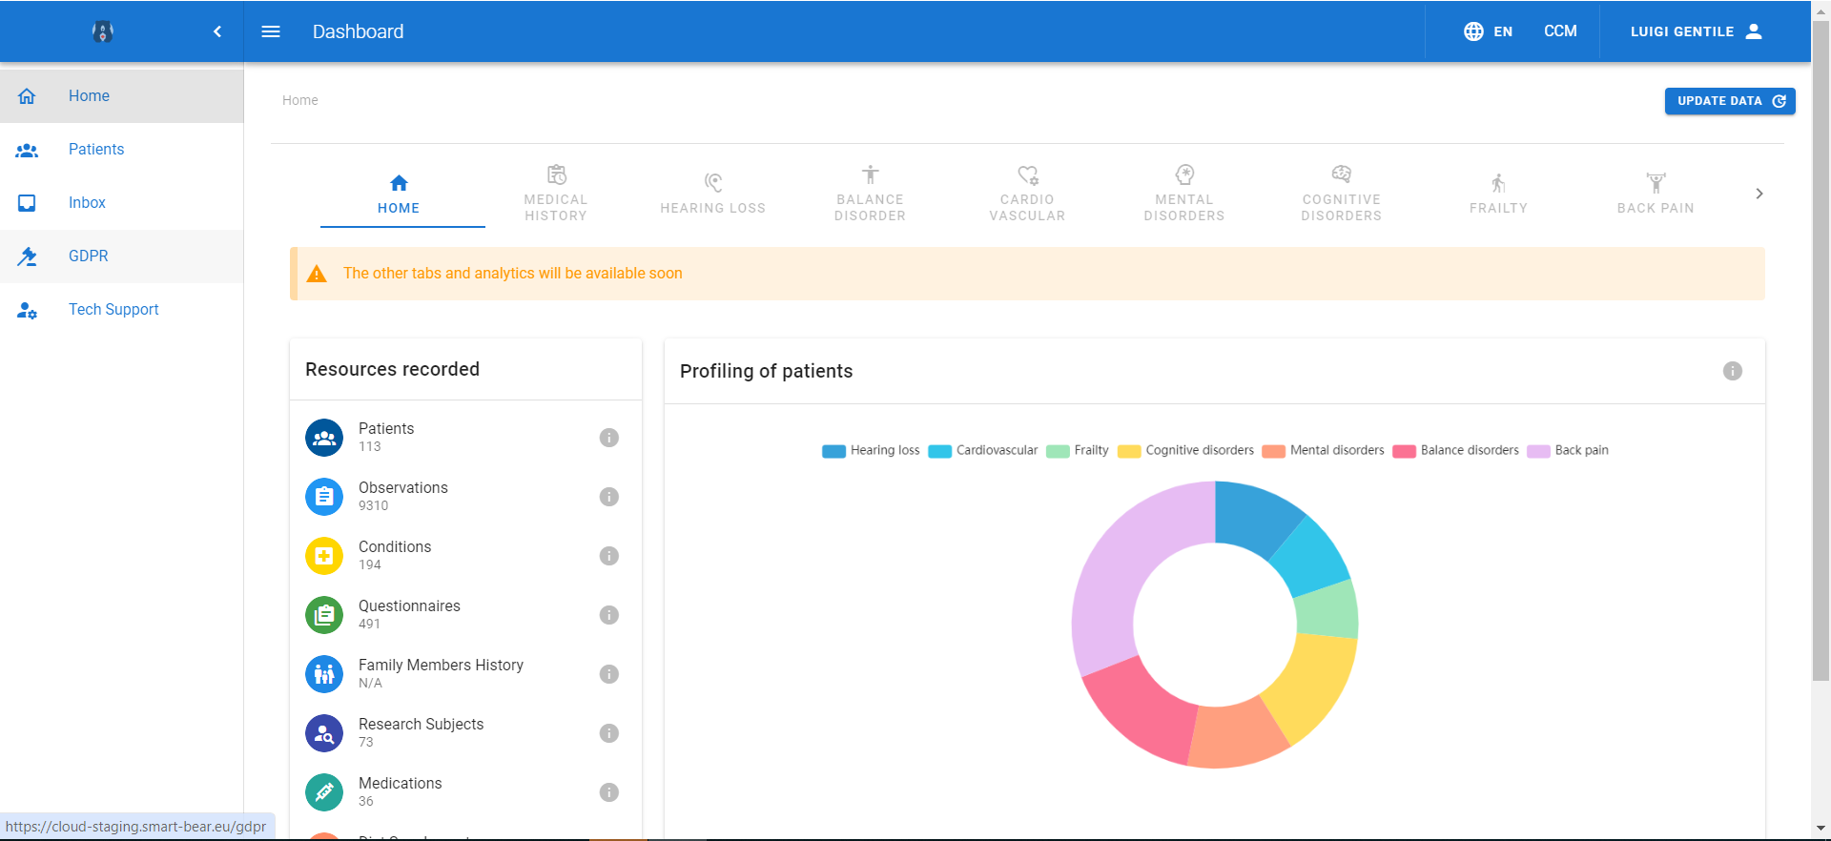Open info for Profiling of patients

point(1733,371)
